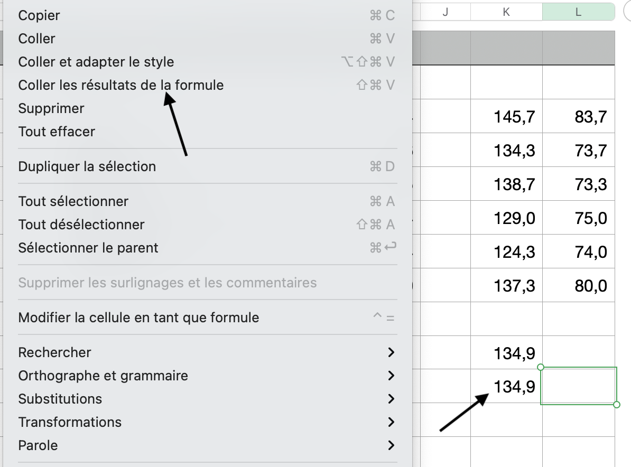Click column header L
This screenshot has width=631, height=467.
(x=578, y=12)
